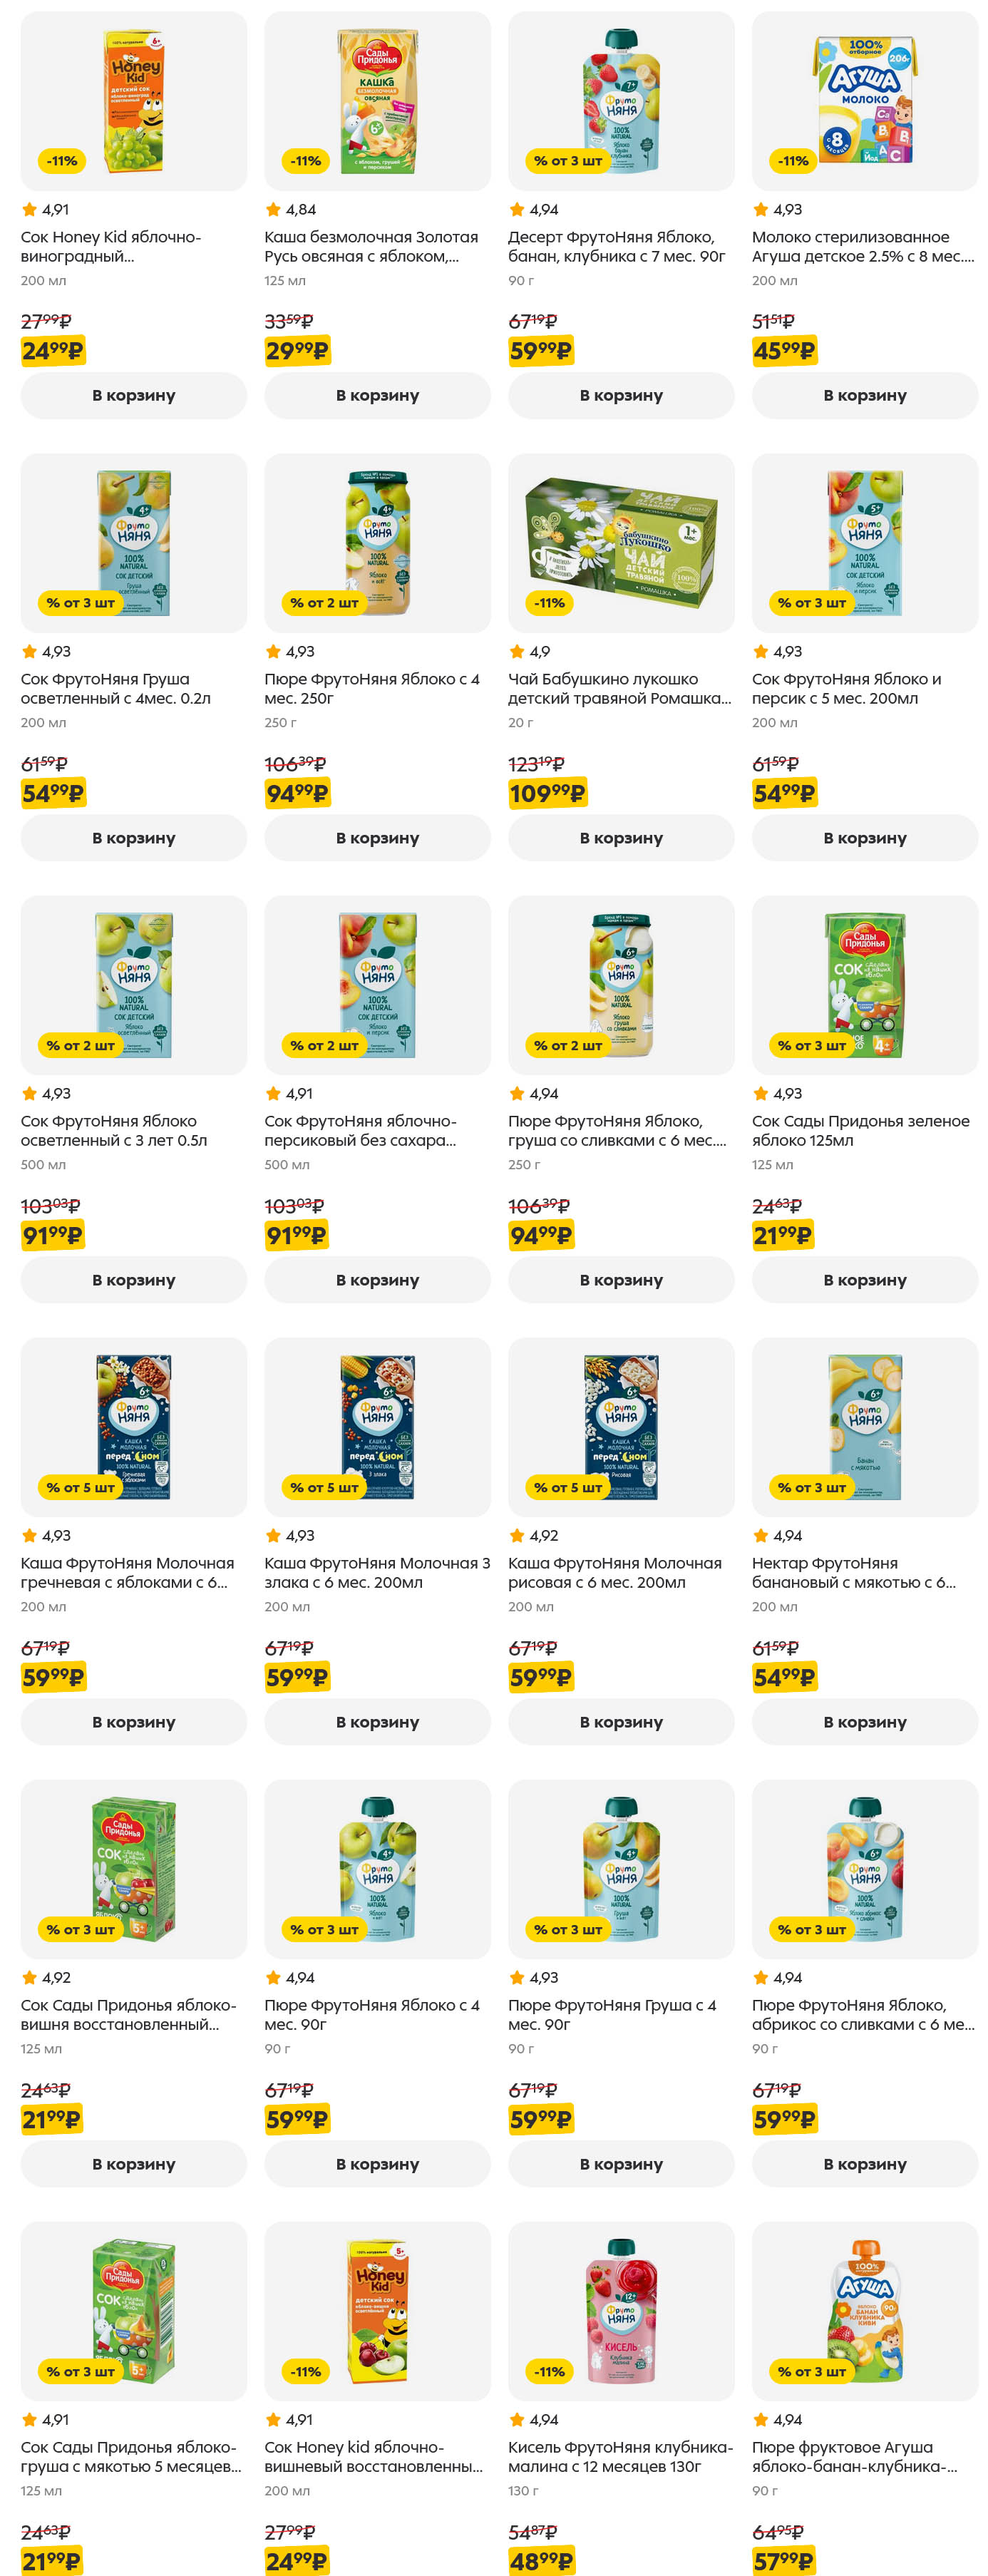
Task: Click the star icon for Кисель ФрутоНяня клубника-малина
Action: click(x=517, y=2419)
